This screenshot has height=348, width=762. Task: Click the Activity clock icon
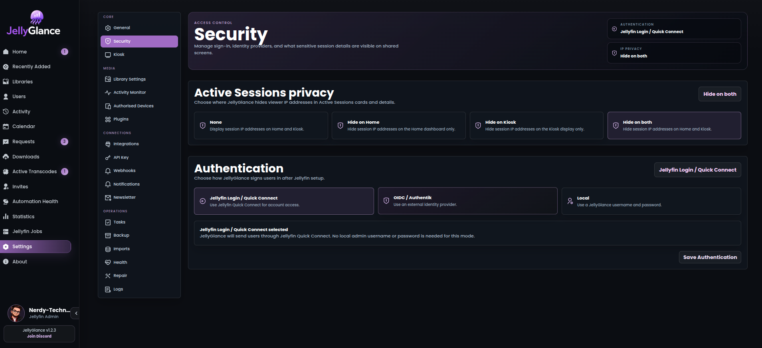click(6, 112)
